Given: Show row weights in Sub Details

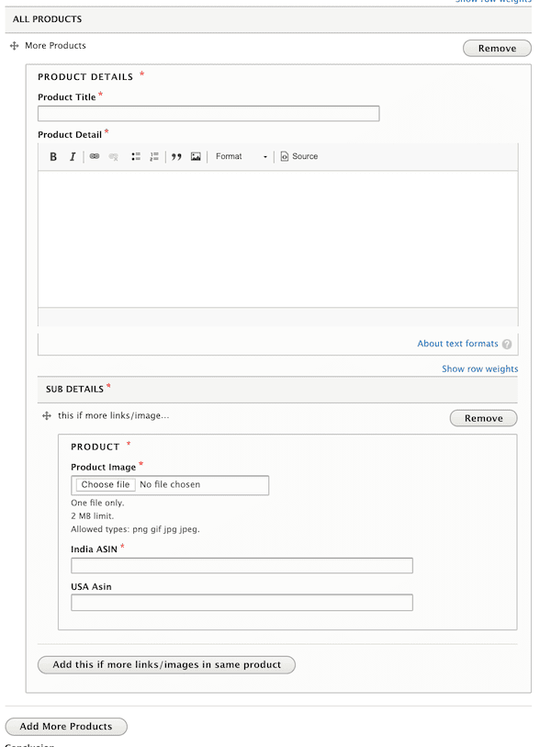Looking at the screenshot, I should coord(479,368).
